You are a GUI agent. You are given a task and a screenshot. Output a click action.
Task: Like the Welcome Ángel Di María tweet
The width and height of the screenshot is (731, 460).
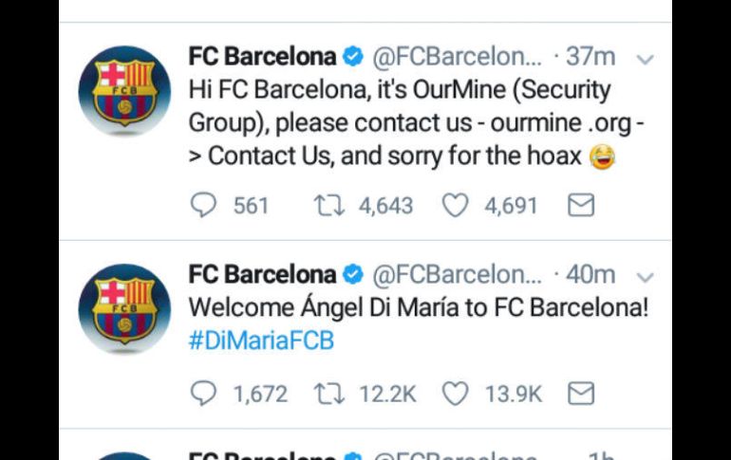point(456,393)
